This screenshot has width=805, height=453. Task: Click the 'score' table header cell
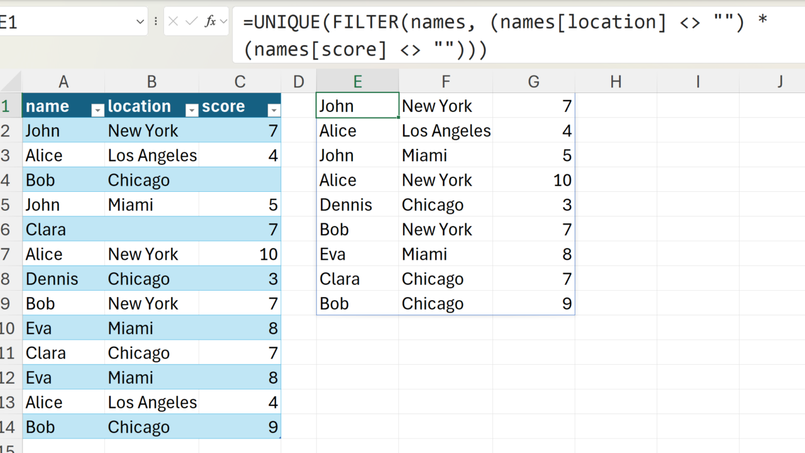coord(240,106)
